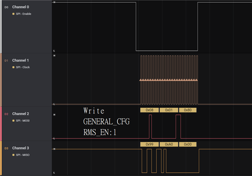
Task: Click the D2 channel identifier
Action: click(x=6, y=114)
